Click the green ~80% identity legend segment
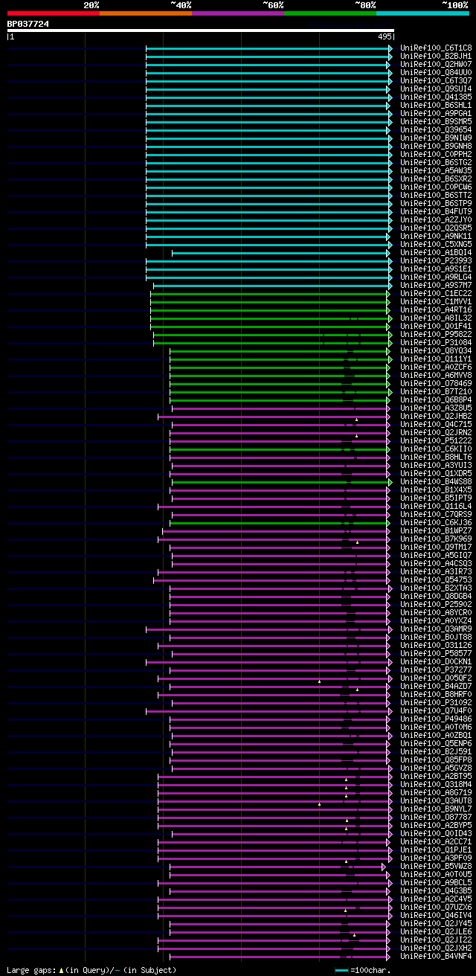This screenshot has width=476, height=976. pyautogui.click(x=330, y=13)
